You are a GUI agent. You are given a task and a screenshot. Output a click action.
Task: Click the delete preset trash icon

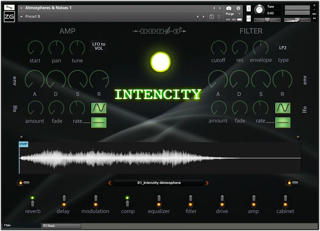click(219, 17)
